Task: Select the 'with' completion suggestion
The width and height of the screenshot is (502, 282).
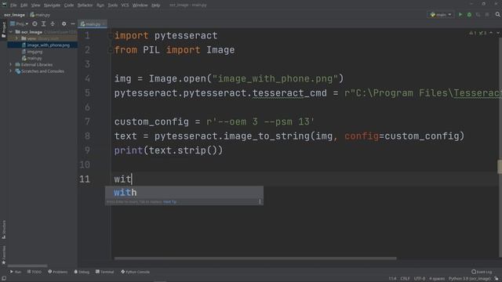Action: point(184,193)
